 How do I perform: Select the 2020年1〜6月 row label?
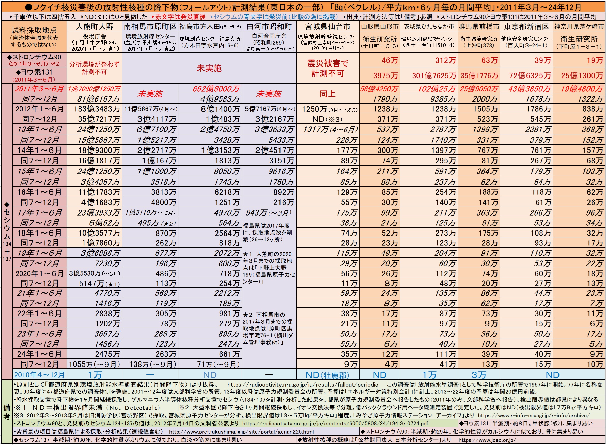coord(40,273)
